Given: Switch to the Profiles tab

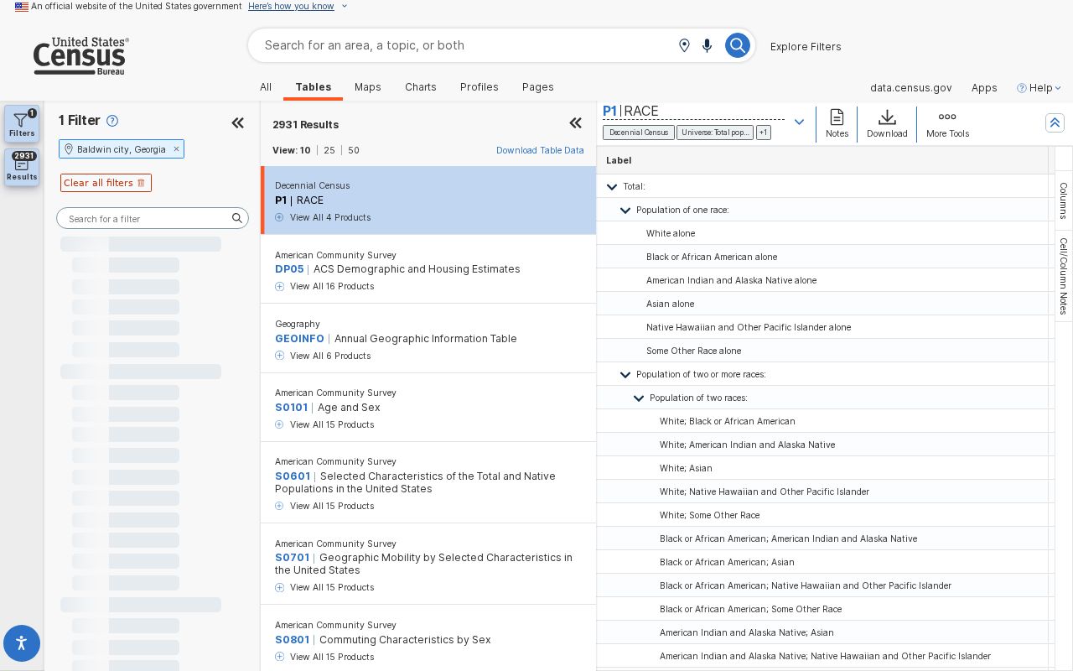Looking at the screenshot, I should [479, 87].
